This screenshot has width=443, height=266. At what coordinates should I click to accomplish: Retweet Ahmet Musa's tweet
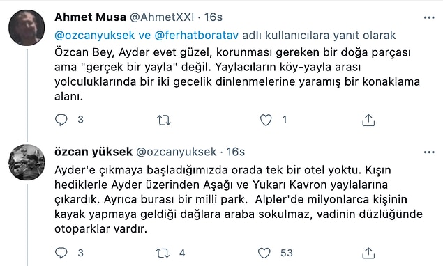(164, 120)
